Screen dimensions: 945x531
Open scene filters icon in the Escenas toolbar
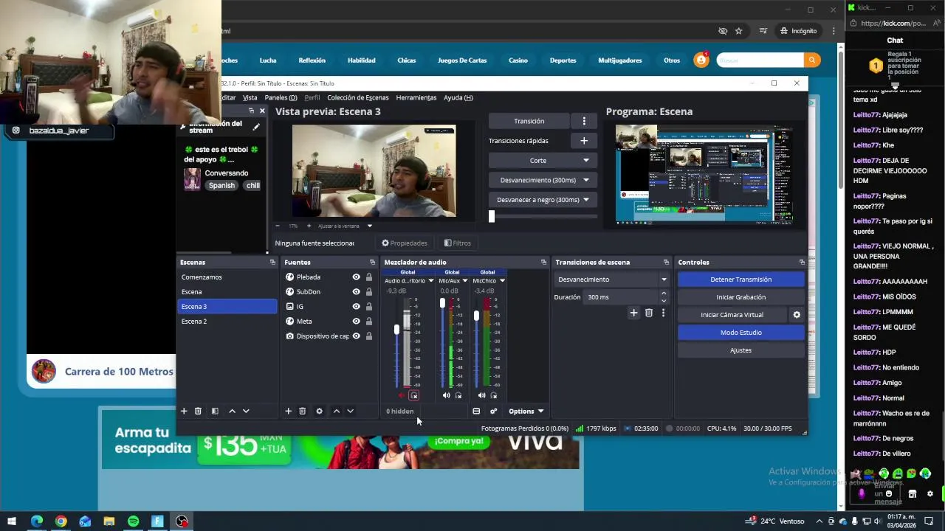pos(215,411)
